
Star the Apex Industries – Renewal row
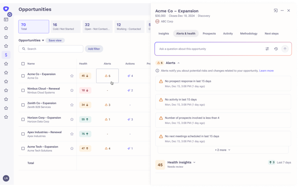coord(72,134)
